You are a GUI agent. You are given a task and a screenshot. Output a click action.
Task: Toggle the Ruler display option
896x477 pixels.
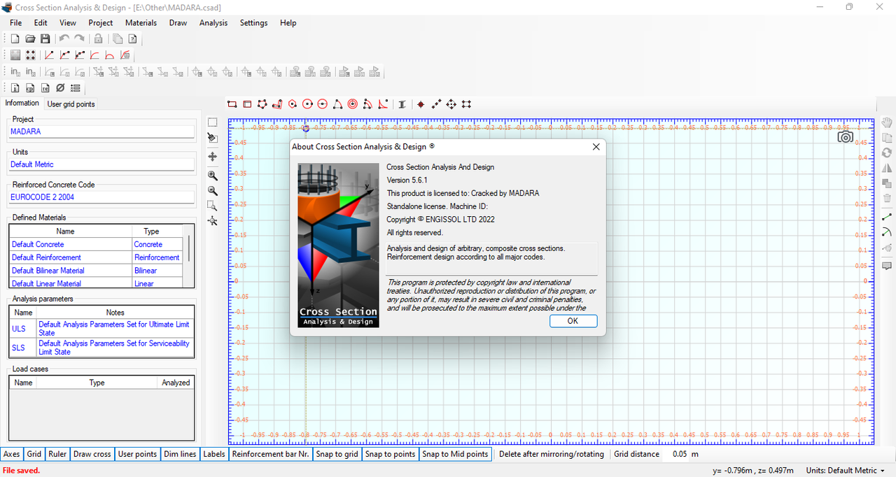(x=57, y=454)
